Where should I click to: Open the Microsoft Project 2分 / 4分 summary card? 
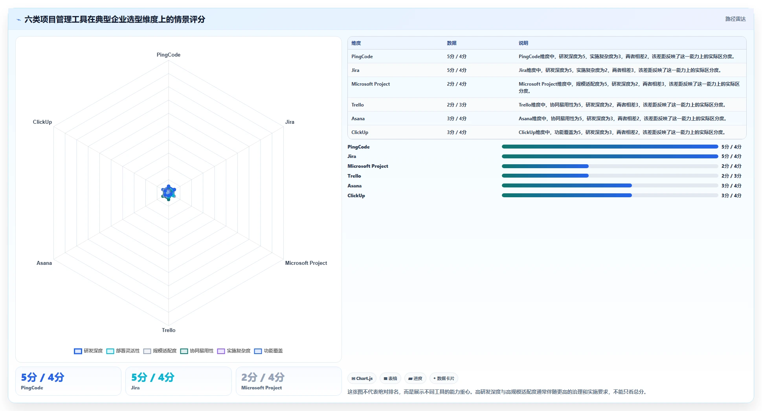pos(289,381)
